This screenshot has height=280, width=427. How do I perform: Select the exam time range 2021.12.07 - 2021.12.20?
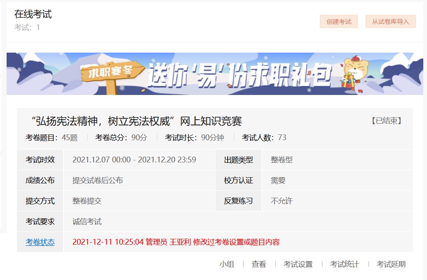134,160
